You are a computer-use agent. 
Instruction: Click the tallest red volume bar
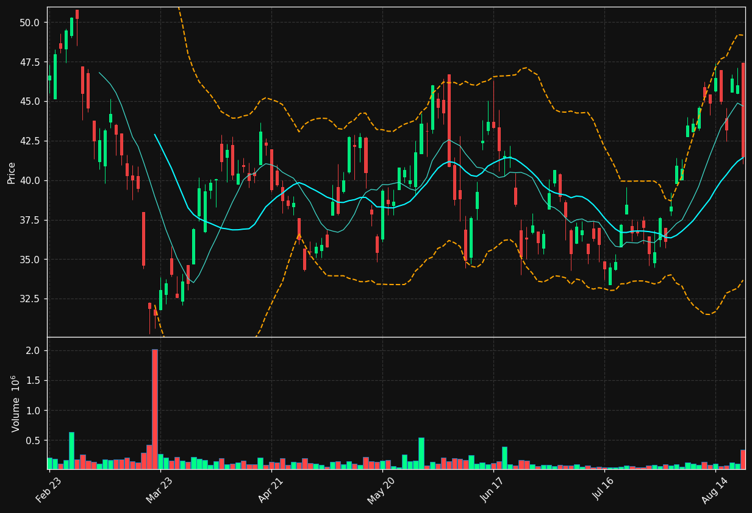pyautogui.click(x=155, y=409)
